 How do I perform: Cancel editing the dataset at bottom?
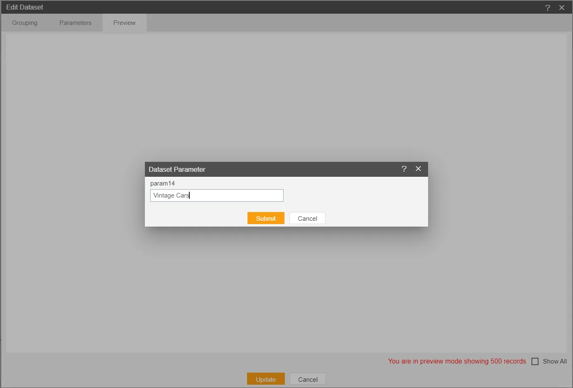click(308, 379)
